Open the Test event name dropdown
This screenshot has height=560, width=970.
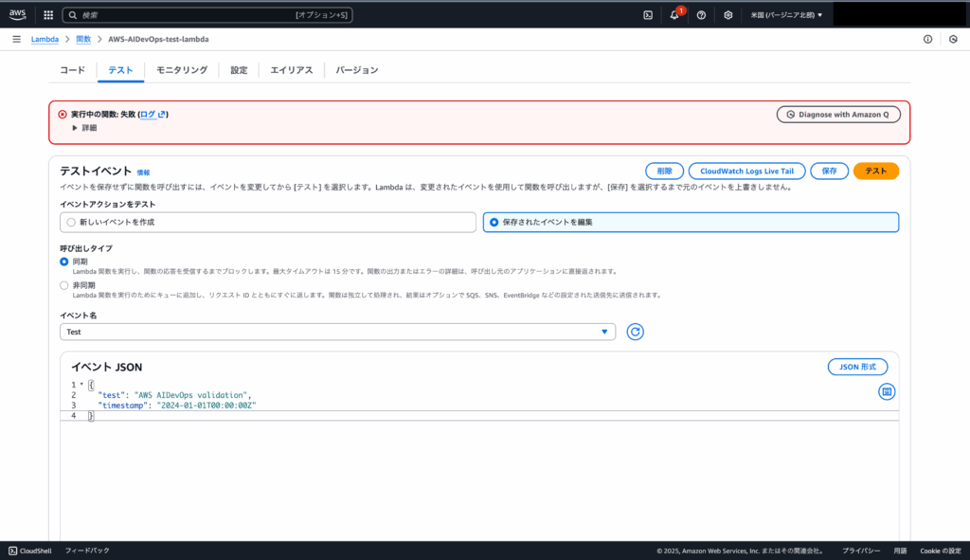(x=337, y=332)
